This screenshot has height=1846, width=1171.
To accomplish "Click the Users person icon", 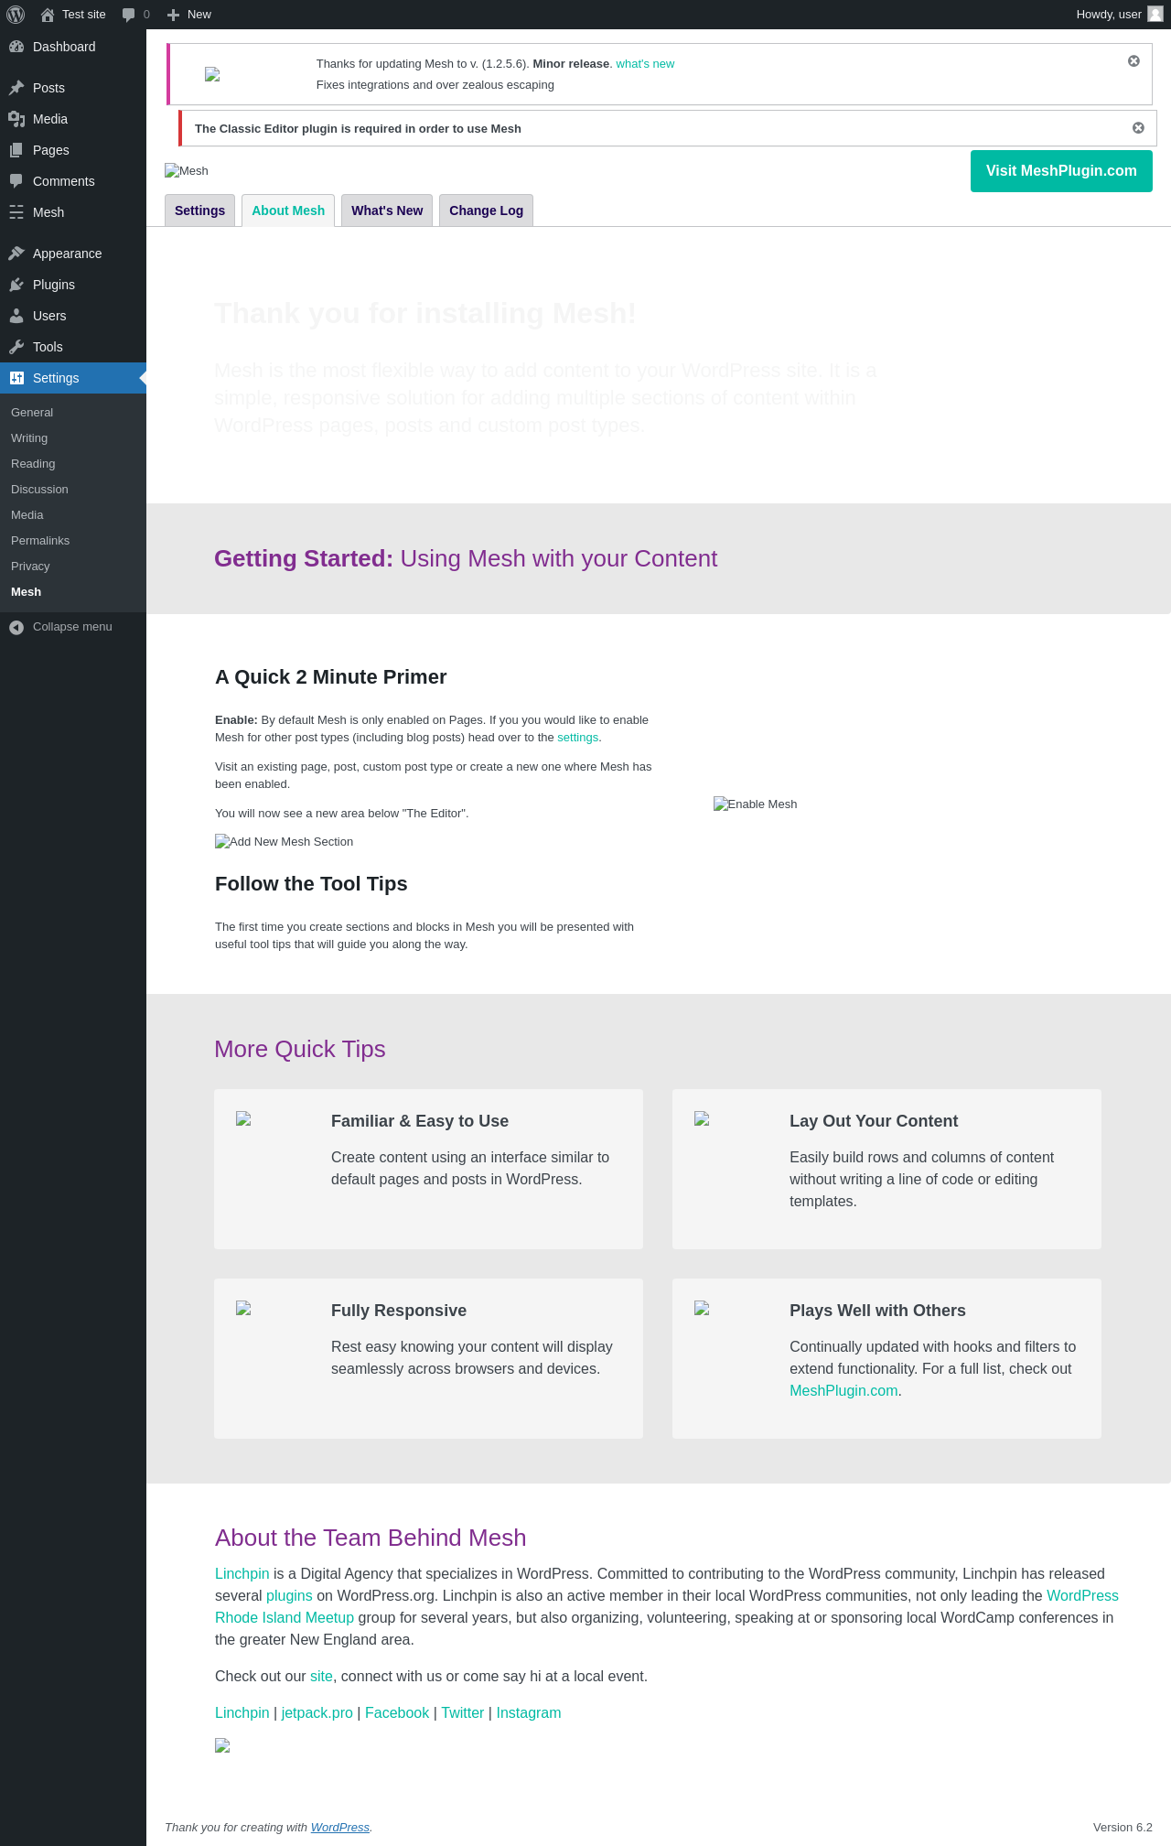I will [x=16, y=316].
